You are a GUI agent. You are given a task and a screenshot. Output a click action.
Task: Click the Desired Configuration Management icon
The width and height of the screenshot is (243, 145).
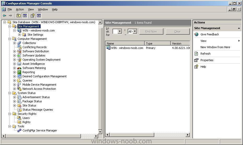click(19, 76)
